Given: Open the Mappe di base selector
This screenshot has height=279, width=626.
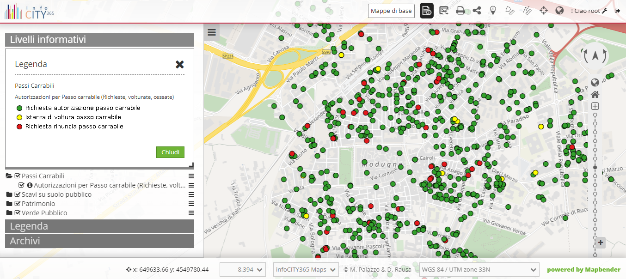Looking at the screenshot, I should click(391, 11).
